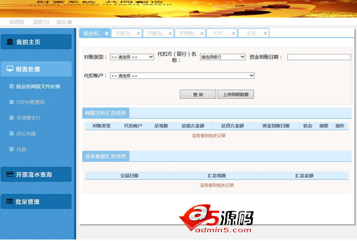The height and width of the screenshot is (241, 357).
Task: Click the grid icon before P2P对账查询
Action: [x=12, y=102]
